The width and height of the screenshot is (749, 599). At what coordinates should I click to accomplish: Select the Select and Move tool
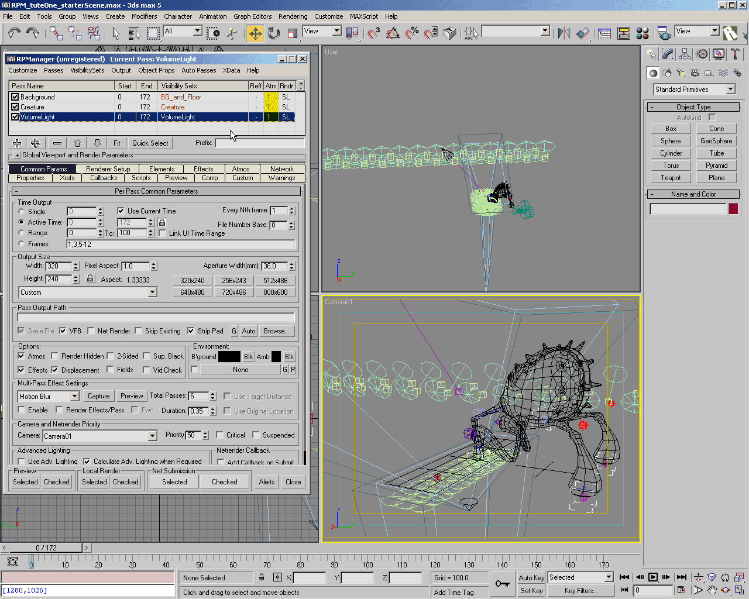(255, 33)
